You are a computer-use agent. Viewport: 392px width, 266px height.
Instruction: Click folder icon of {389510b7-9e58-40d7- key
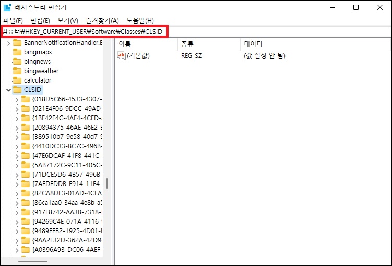pyautogui.click(x=25, y=136)
